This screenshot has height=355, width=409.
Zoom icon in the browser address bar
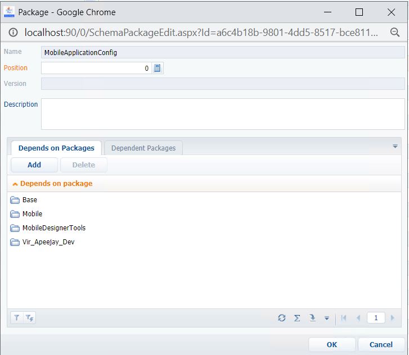tap(395, 33)
